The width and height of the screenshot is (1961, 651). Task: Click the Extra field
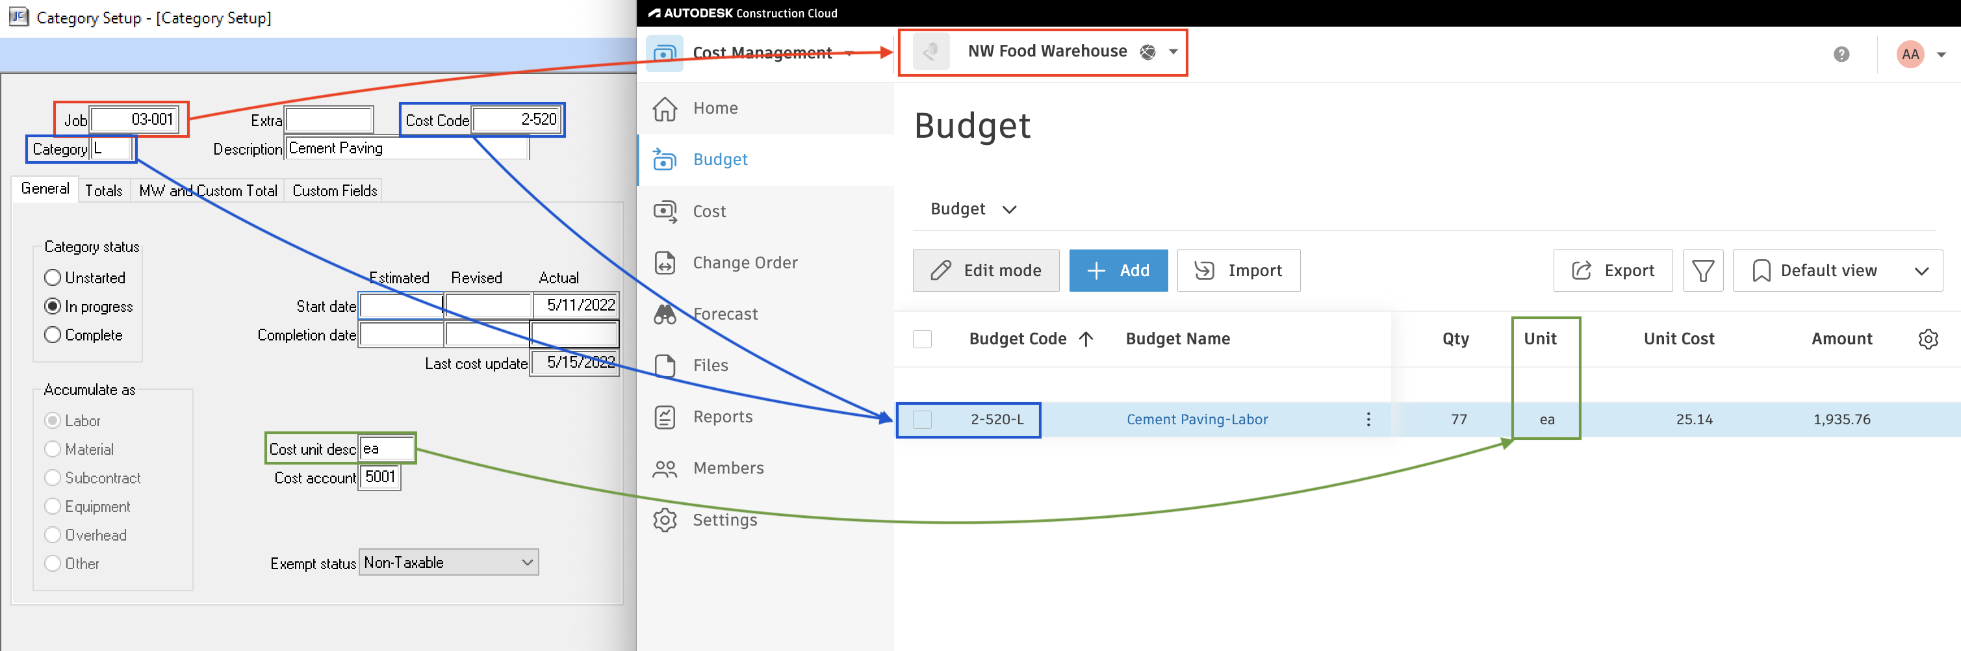click(329, 120)
